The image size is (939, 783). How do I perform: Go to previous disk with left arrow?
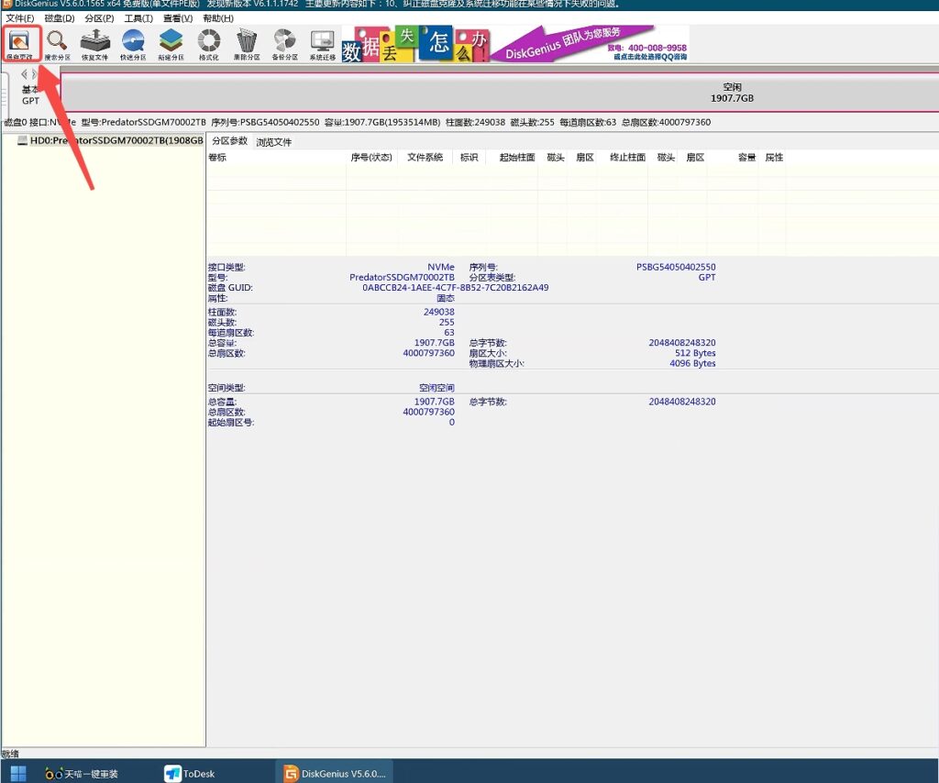[x=24, y=74]
